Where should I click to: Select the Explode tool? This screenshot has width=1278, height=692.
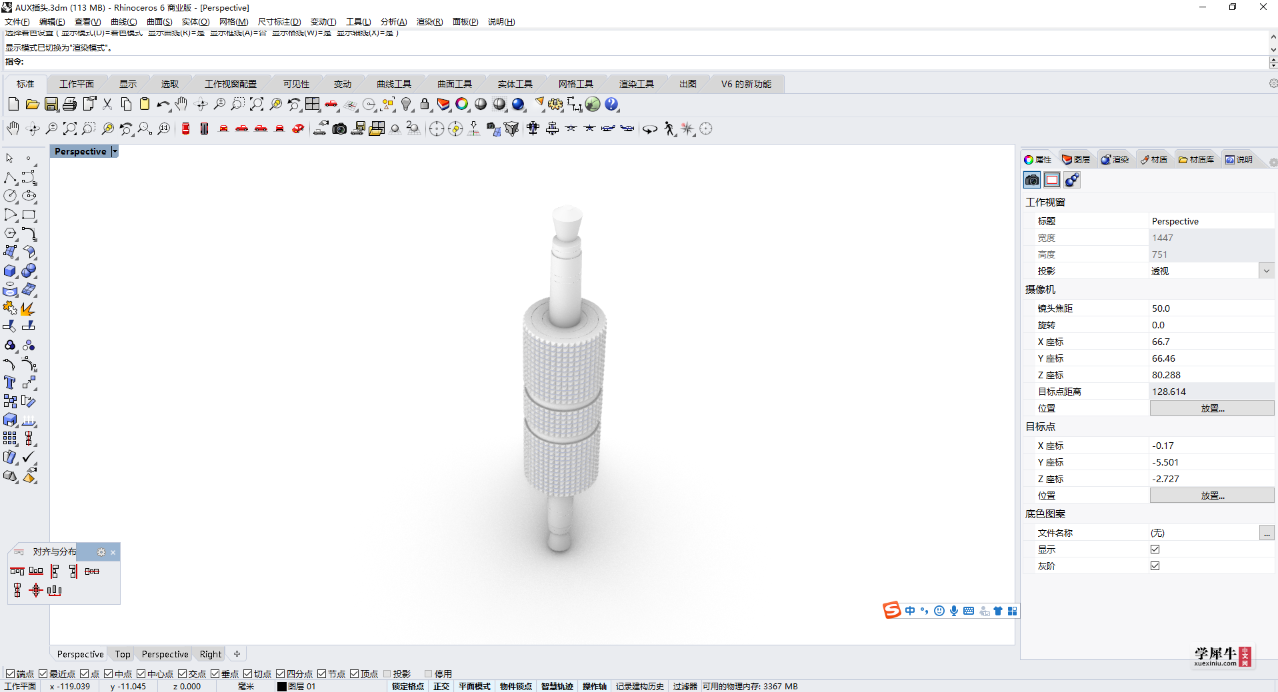point(28,308)
